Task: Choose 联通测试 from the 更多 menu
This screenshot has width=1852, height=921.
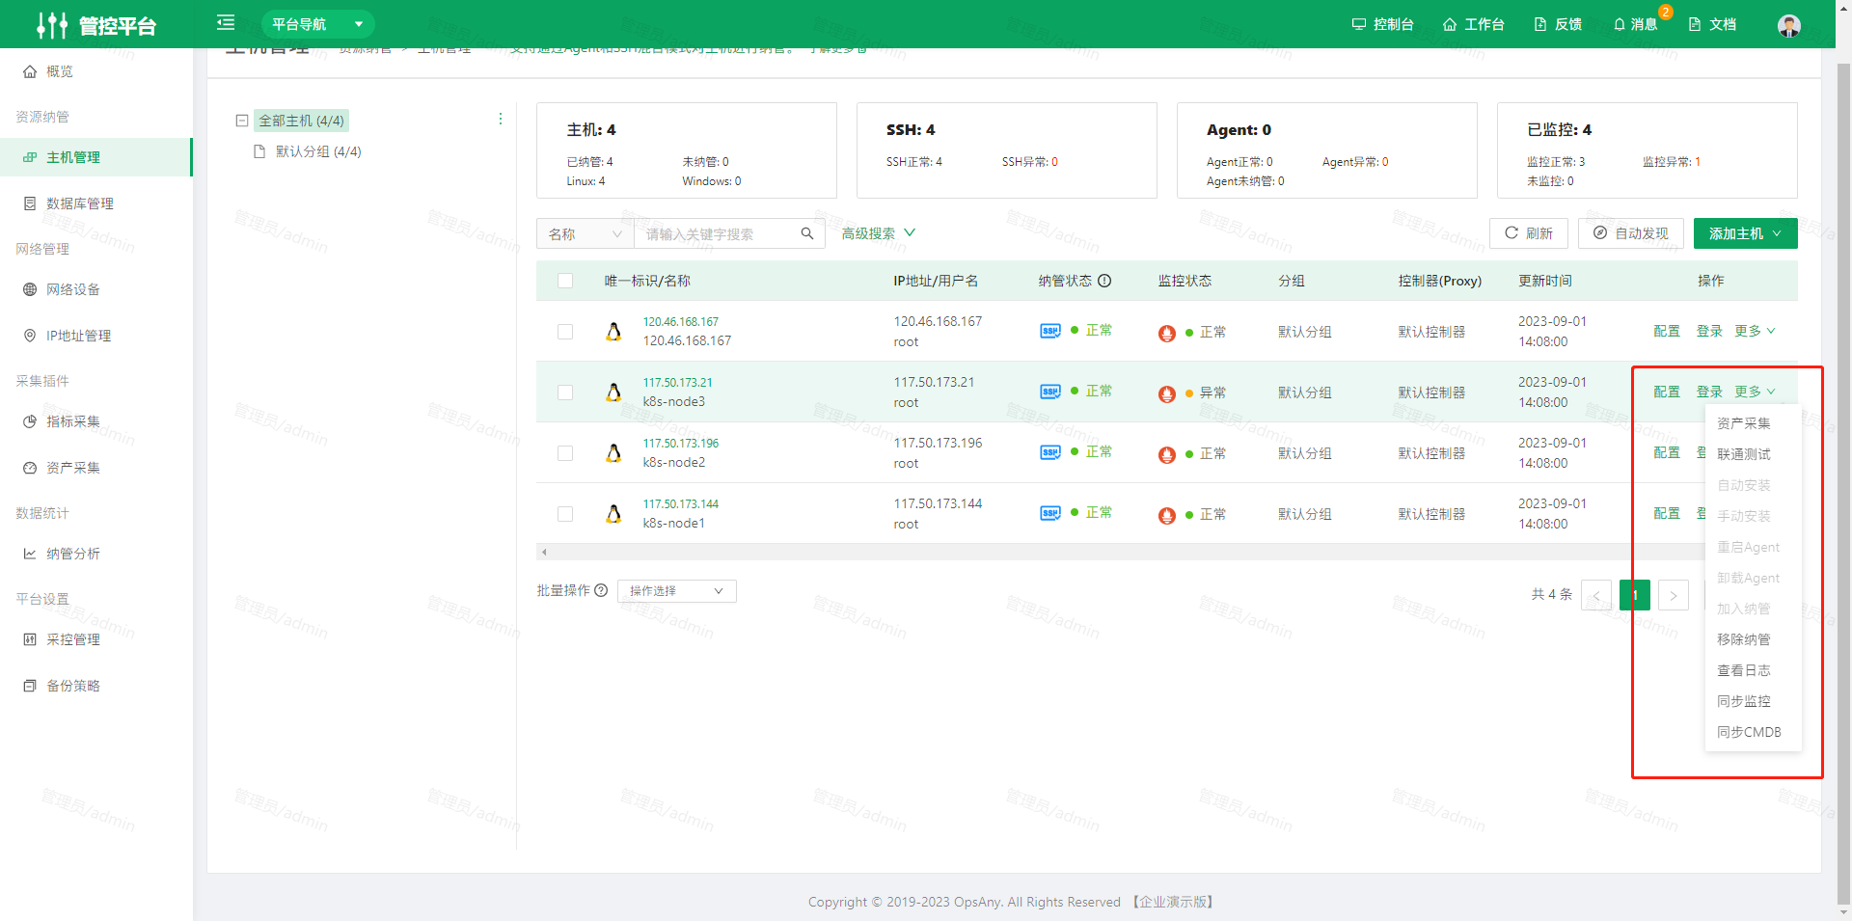Action: 1753,454
